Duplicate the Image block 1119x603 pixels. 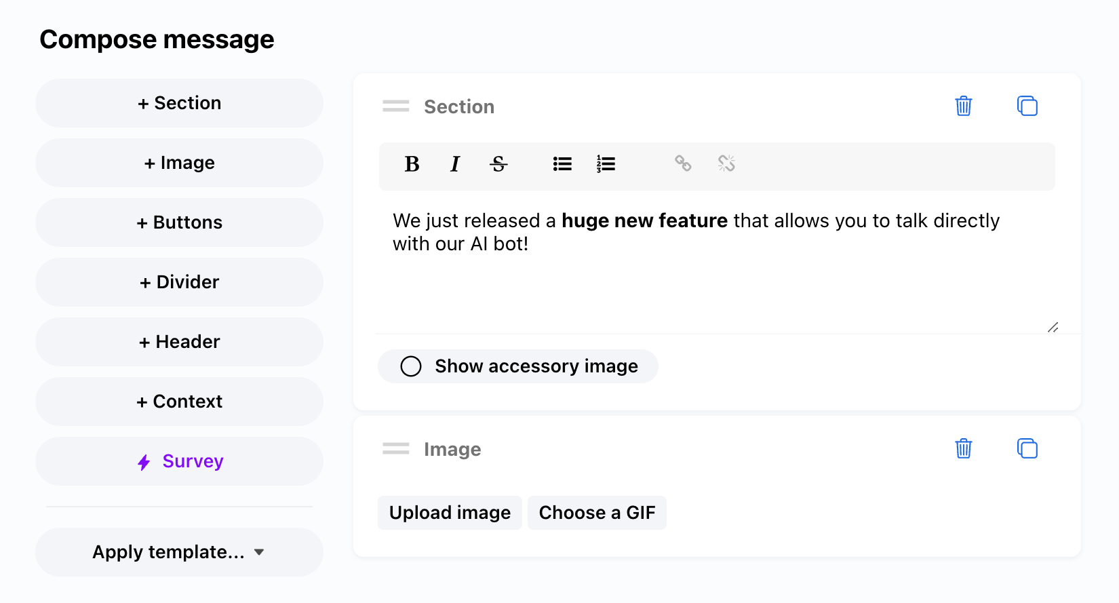[x=1027, y=449]
